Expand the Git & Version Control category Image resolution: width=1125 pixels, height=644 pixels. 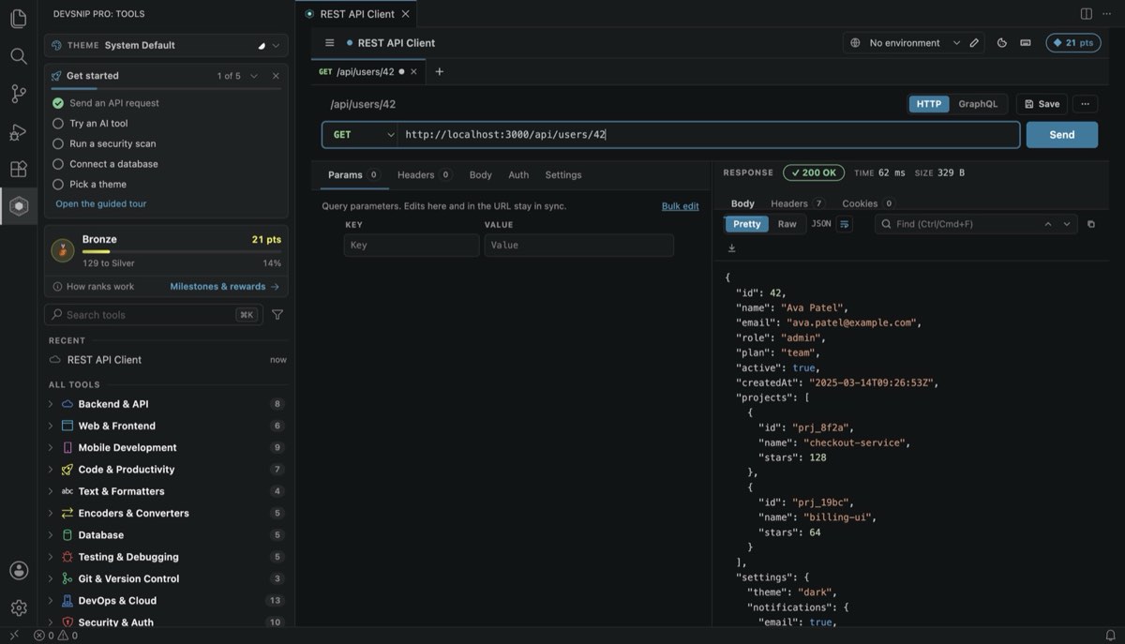pyautogui.click(x=166, y=578)
